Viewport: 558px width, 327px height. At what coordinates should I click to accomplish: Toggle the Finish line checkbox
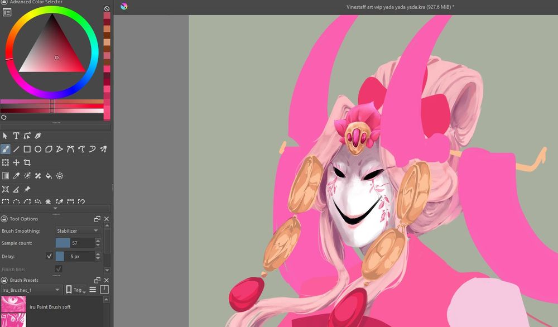(59, 269)
